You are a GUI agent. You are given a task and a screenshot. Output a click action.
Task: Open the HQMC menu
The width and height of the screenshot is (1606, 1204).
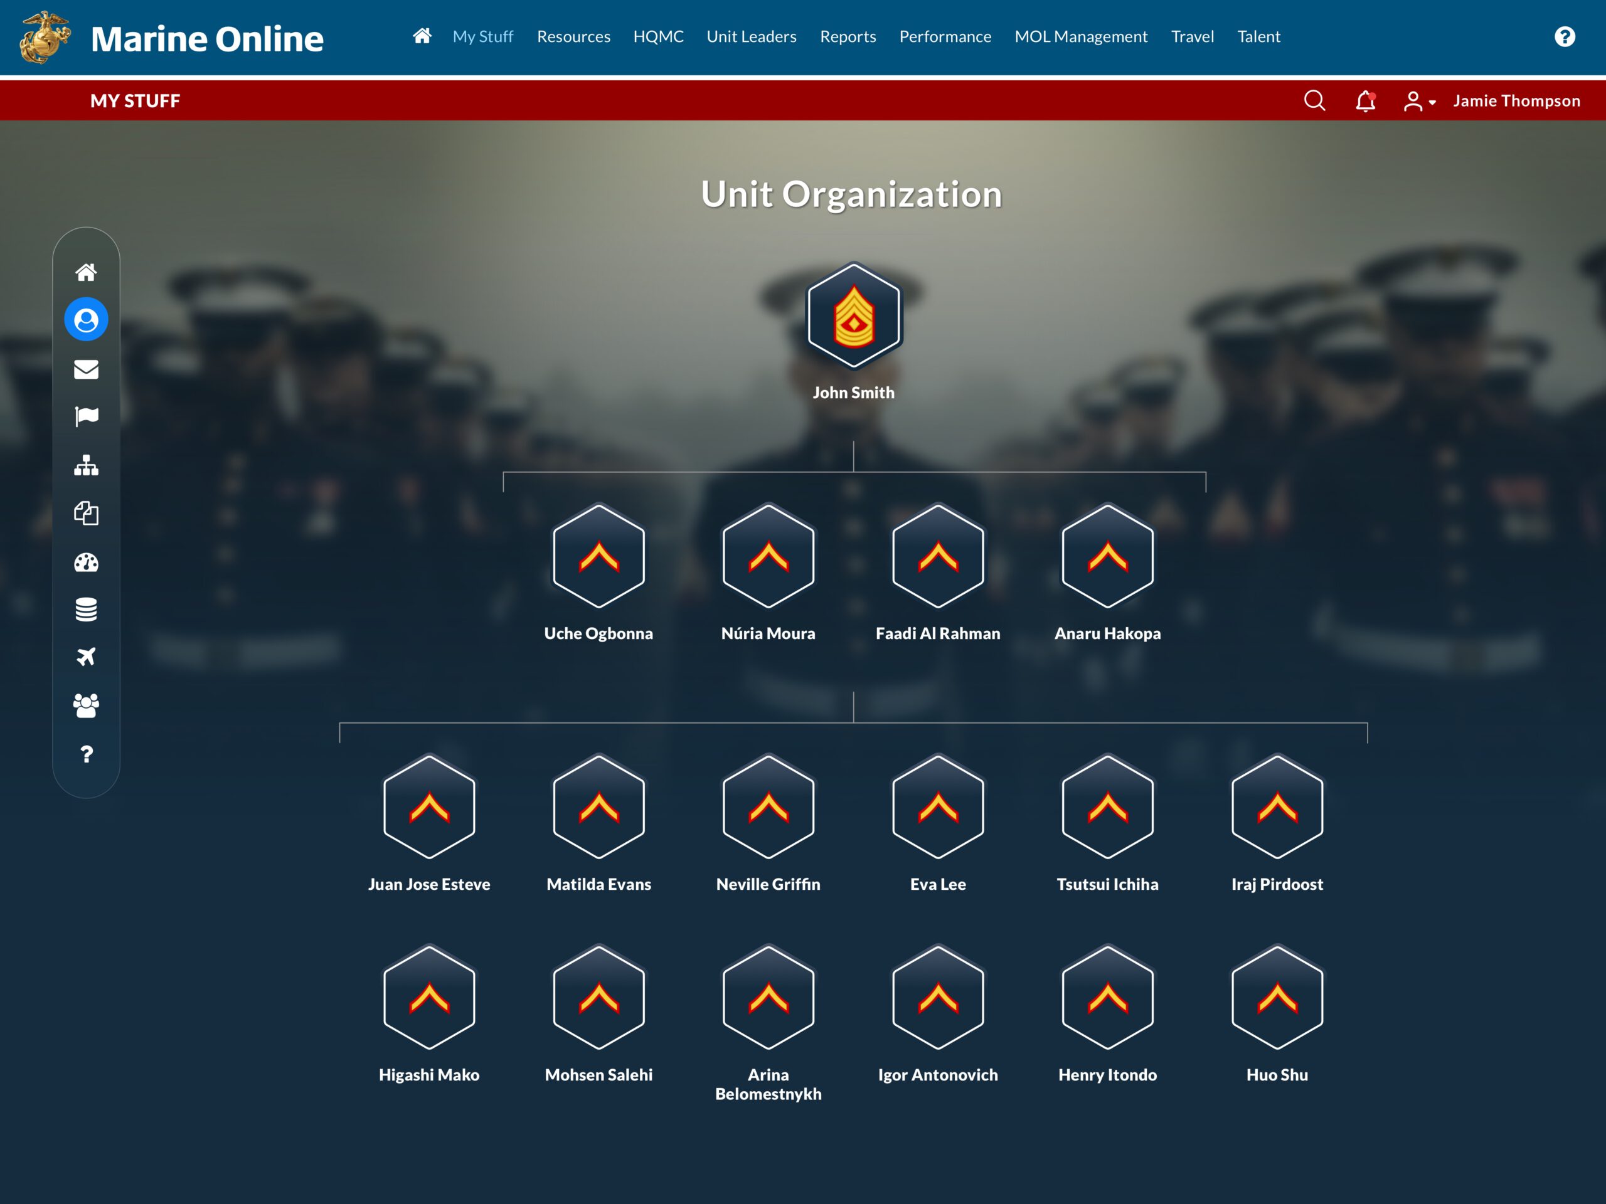tap(659, 36)
